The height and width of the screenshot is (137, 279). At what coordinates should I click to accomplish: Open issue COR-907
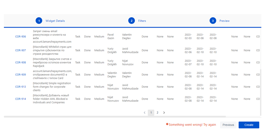pyautogui.click(x=20, y=50)
